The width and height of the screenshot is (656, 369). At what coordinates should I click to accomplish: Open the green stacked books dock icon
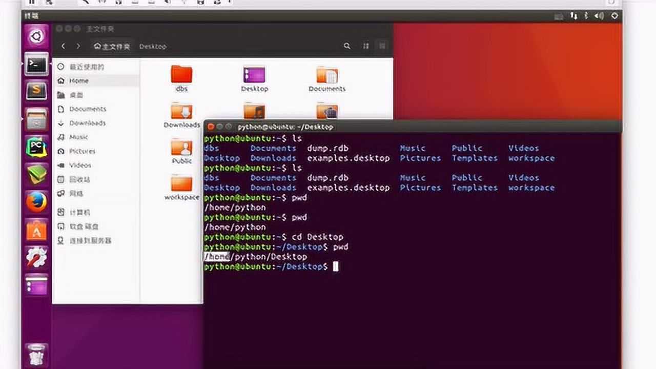point(37,175)
